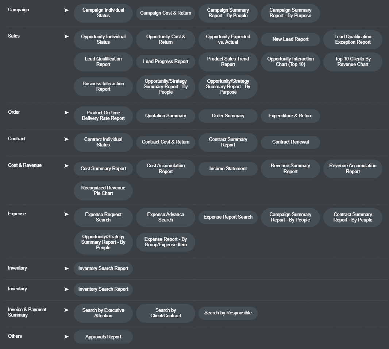The image size is (389, 349).
Task: Click the Sales category label
Action: click(14, 36)
